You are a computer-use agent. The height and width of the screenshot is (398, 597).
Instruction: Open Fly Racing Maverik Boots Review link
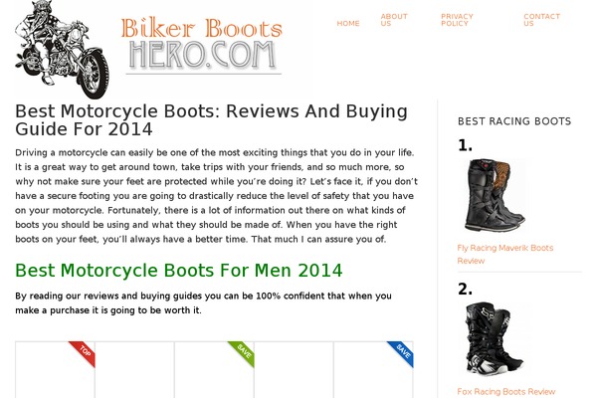[x=504, y=254]
